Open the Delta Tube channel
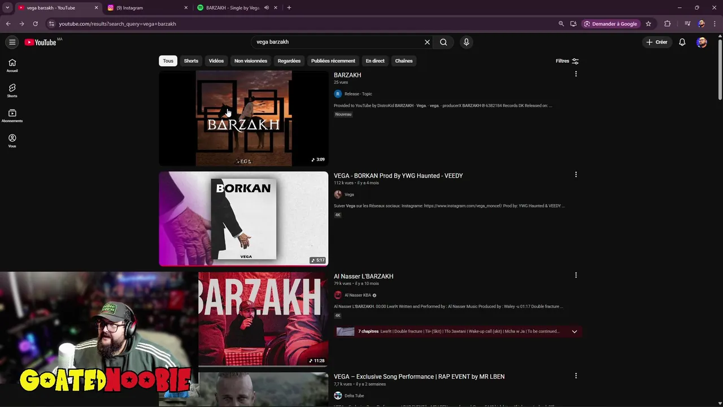The image size is (723, 407). pos(354,396)
